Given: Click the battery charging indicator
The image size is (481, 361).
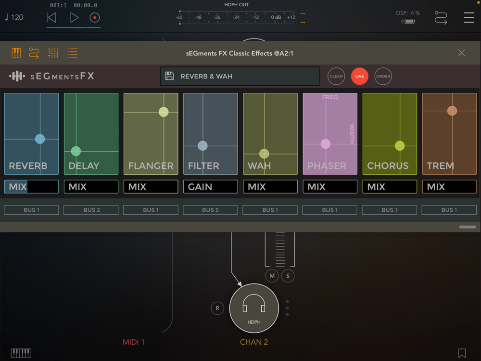Looking at the screenshot, I should [408, 21].
